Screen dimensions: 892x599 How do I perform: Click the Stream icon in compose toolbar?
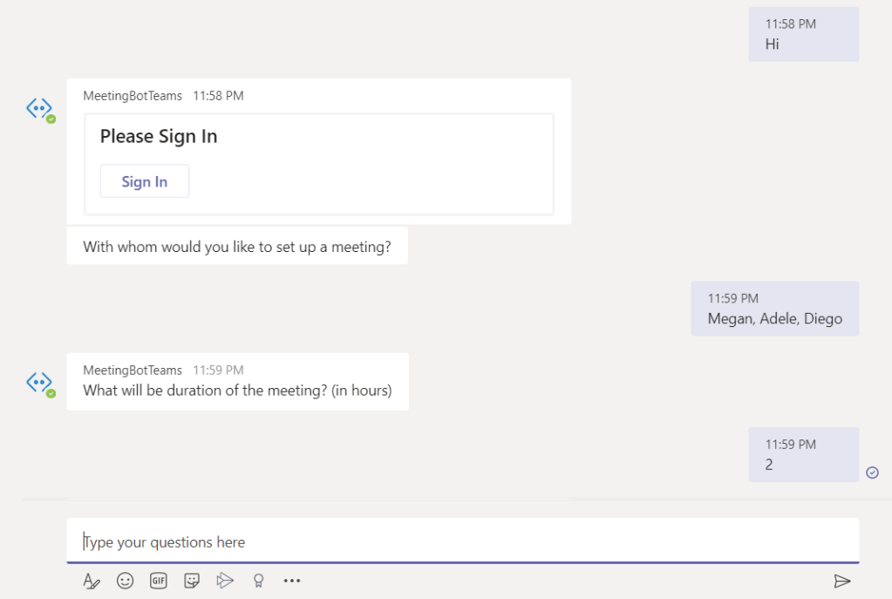(x=225, y=581)
